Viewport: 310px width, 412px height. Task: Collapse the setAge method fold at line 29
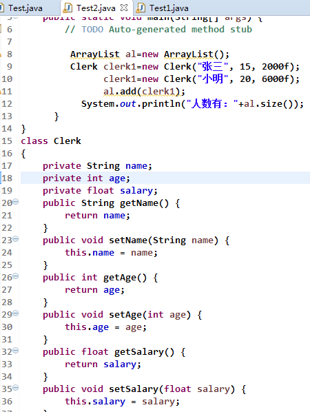(16, 313)
